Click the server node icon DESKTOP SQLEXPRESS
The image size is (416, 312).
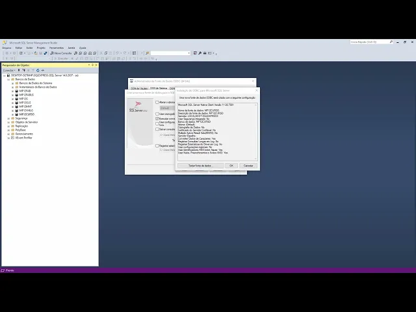coord(8,75)
